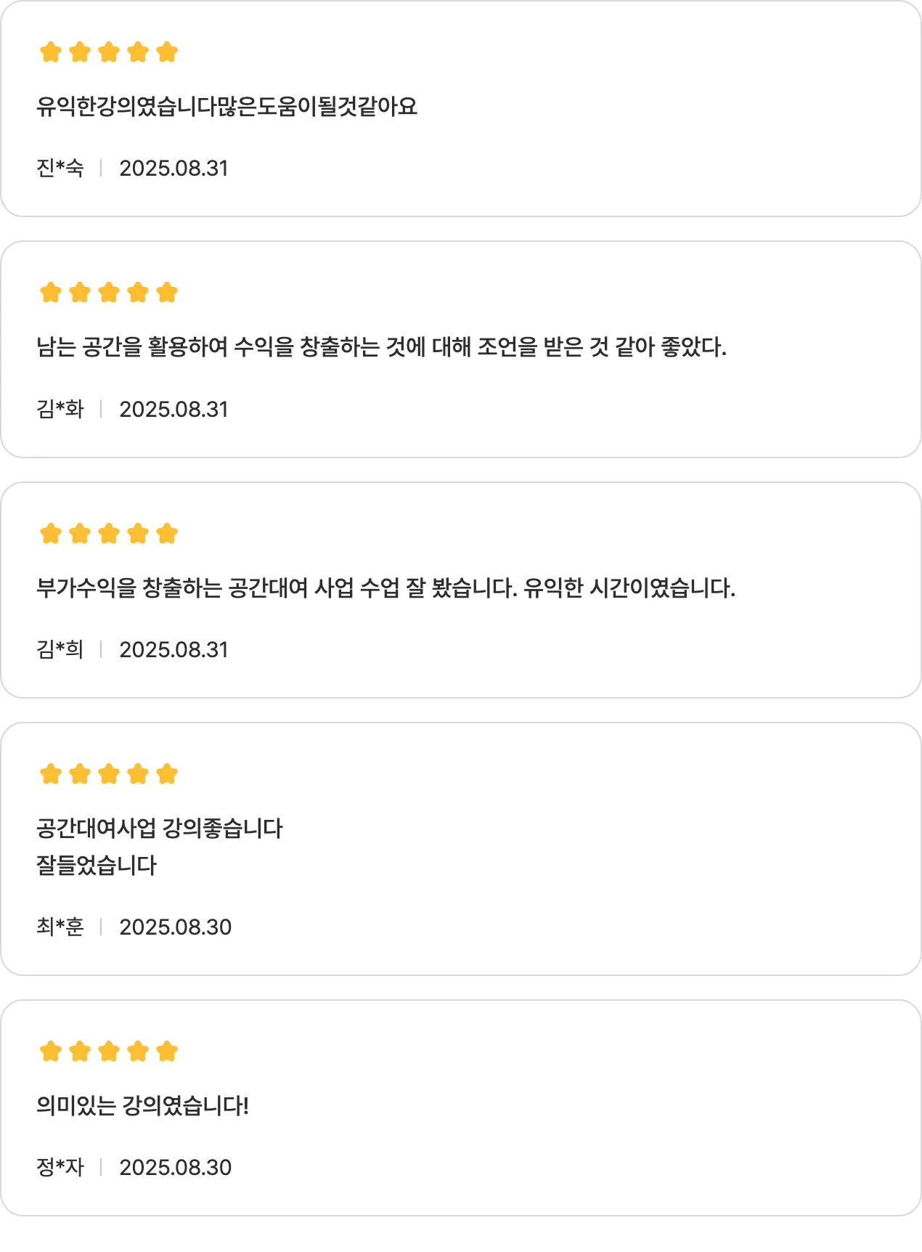Click reviewer name 김*화
The height and width of the screenshot is (1252, 922).
pos(60,410)
